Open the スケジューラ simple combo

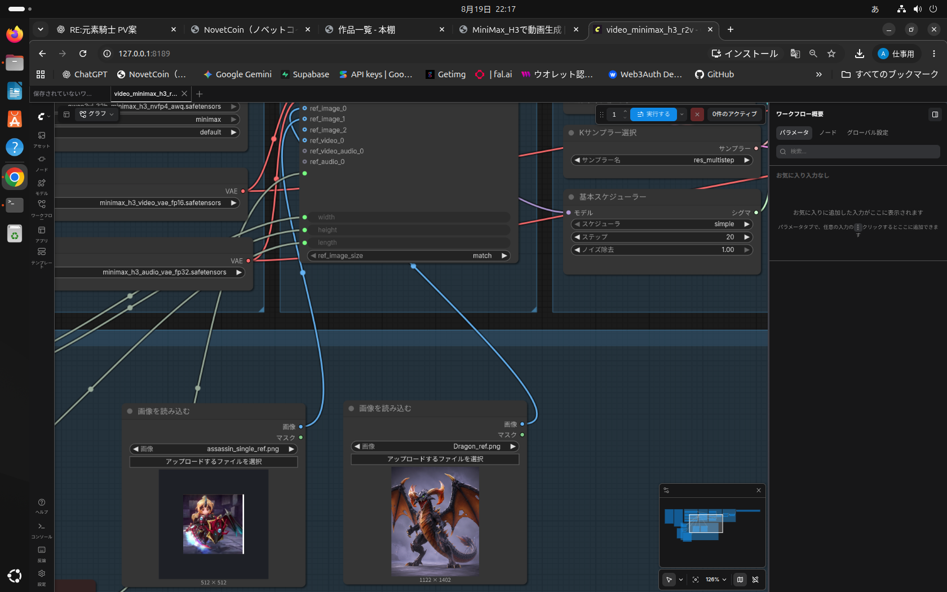click(662, 224)
